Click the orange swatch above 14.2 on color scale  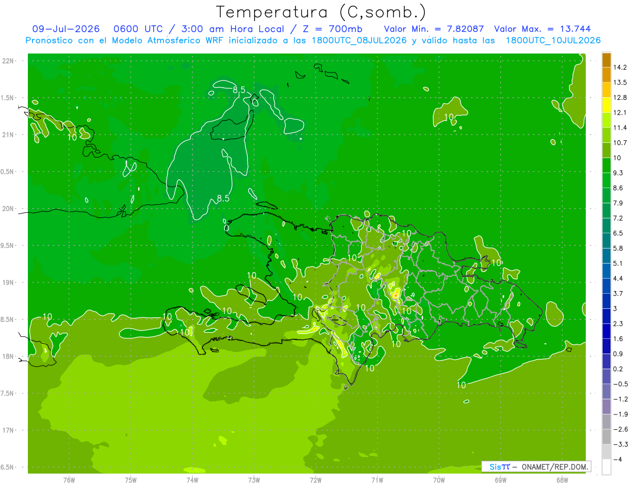point(606,60)
